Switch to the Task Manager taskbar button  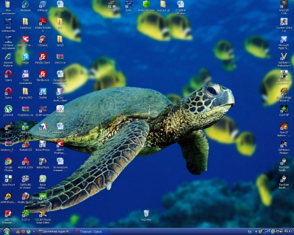pyautogui.click(x=54, y=231)
